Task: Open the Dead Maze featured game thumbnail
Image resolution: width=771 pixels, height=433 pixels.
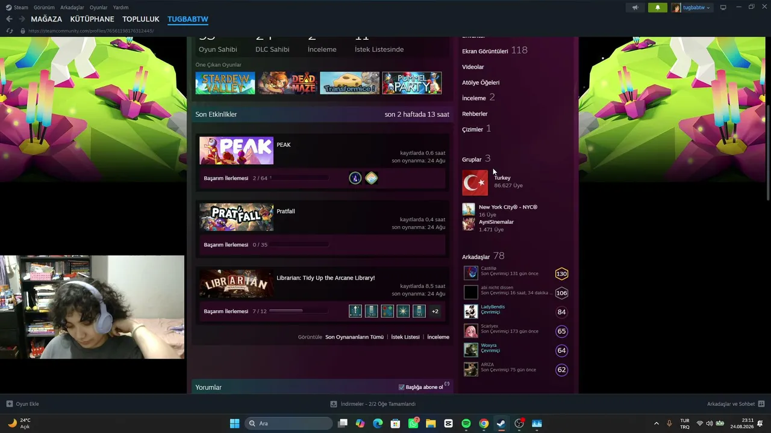Action: (287, 83)
